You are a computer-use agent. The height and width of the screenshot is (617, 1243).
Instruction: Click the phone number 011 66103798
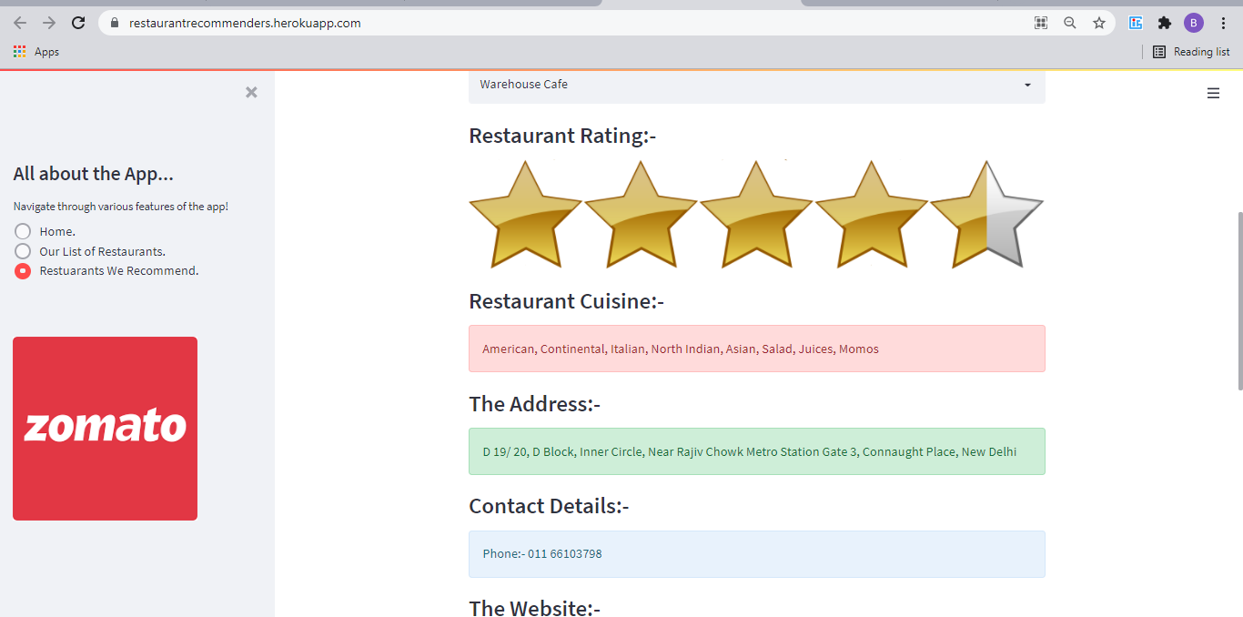point(565,553)
